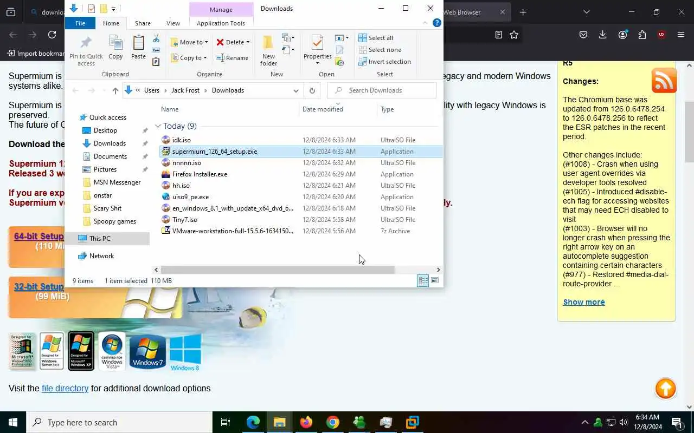Click the Paste shortcut icon
This screenshot has width=694, height=433.
click(156, 62)
